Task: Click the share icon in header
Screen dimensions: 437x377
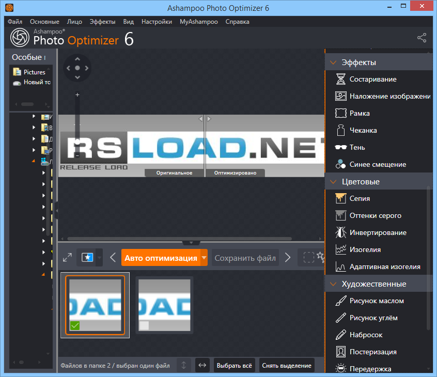Action: tap(422, 38)
